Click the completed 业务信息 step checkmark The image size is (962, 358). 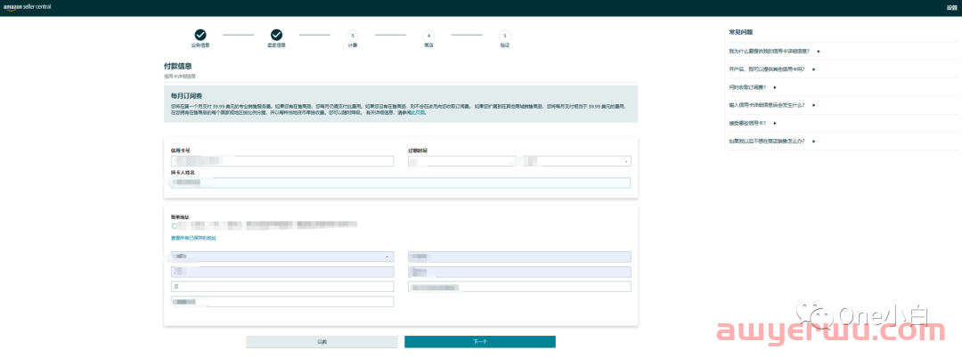(200, 35)
